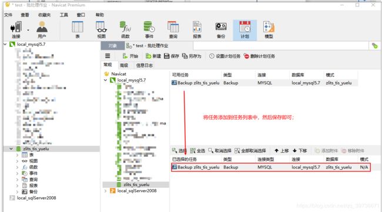Click 另存为 to save as
The height and width of the screenshot is (212, 382).
click(x=192, y=56)
